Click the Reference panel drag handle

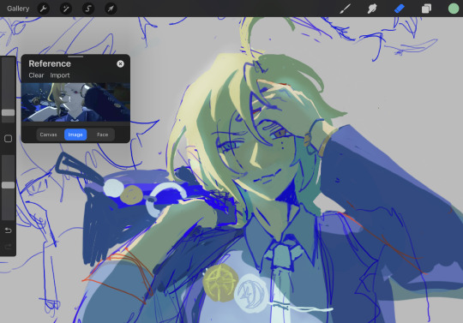75,57
